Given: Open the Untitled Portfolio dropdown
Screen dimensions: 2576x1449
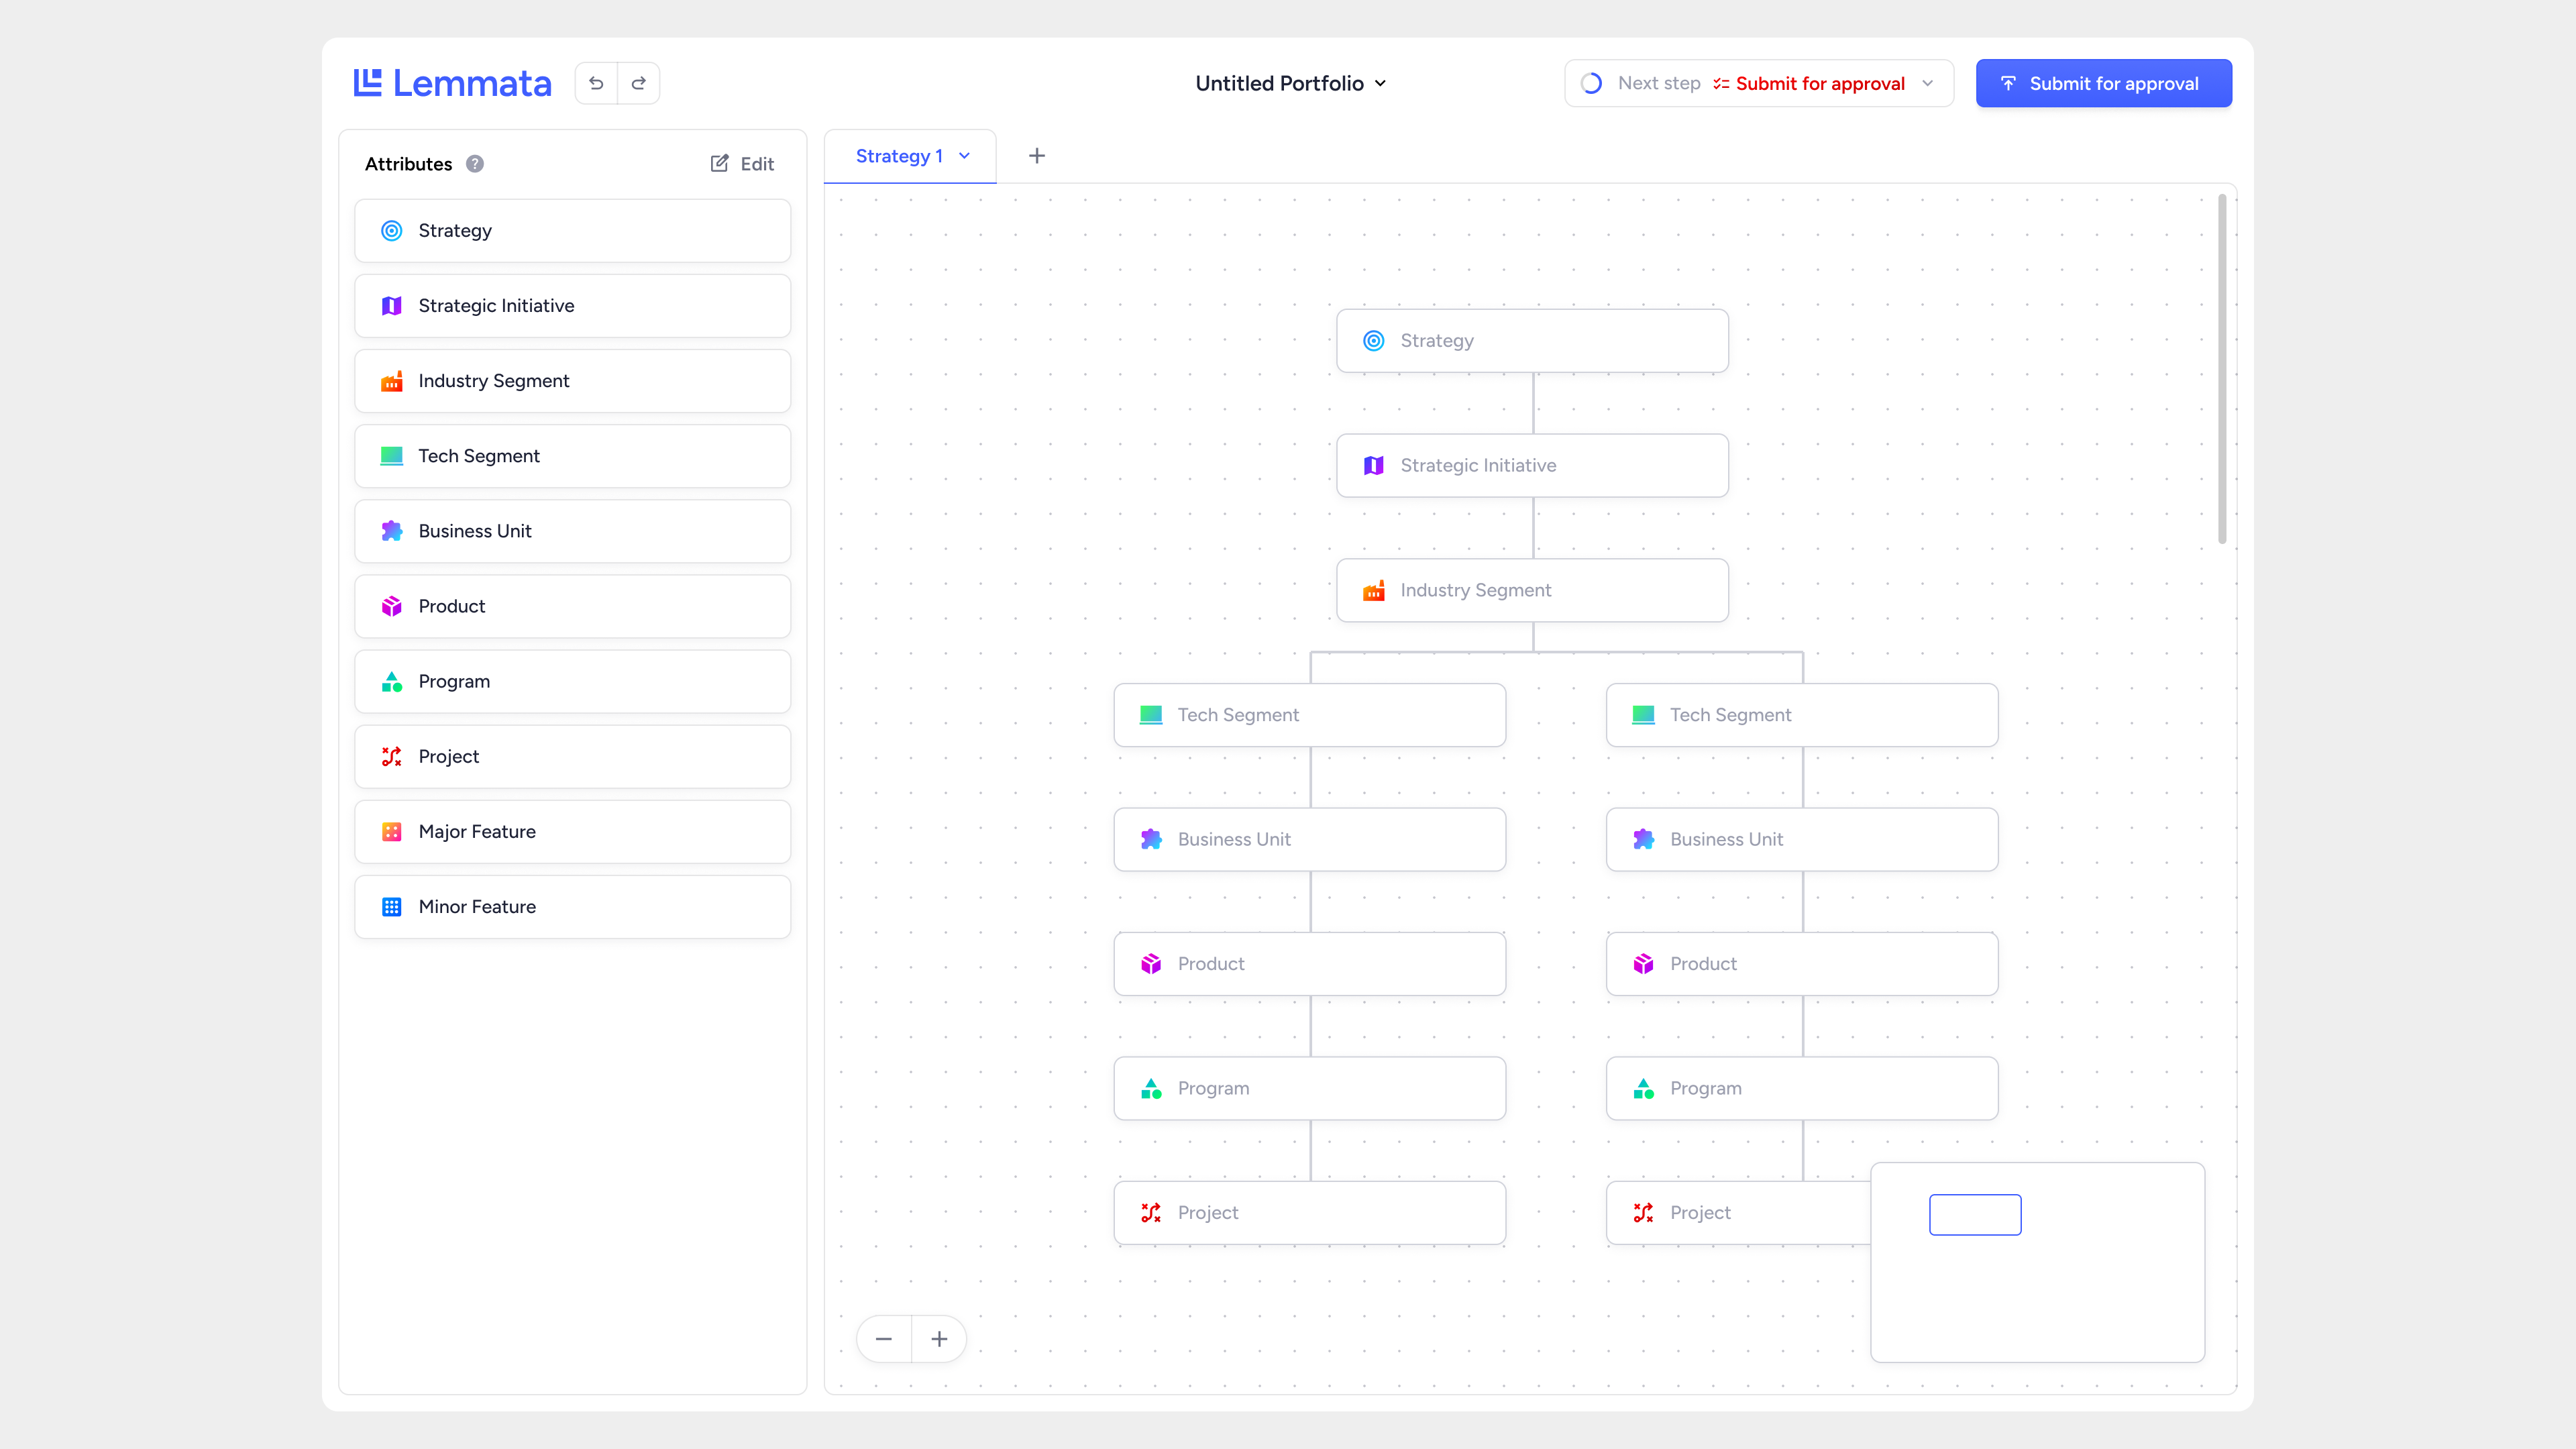Looking at the screenshot, I should (1291, 83).
